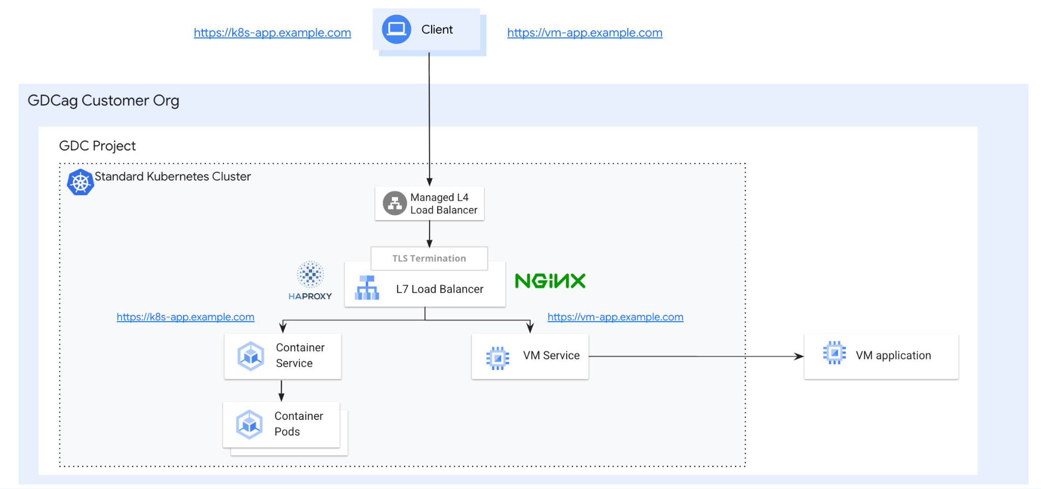This screenshot has width=1041, height=489.
Task: Click 'GDCag Customer Org' heading text
Action: (104, 101)
